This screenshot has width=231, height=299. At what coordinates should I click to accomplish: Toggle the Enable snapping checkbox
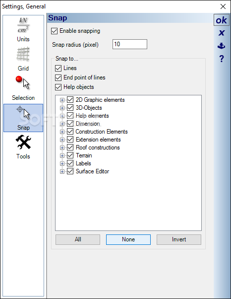(54, 31)
